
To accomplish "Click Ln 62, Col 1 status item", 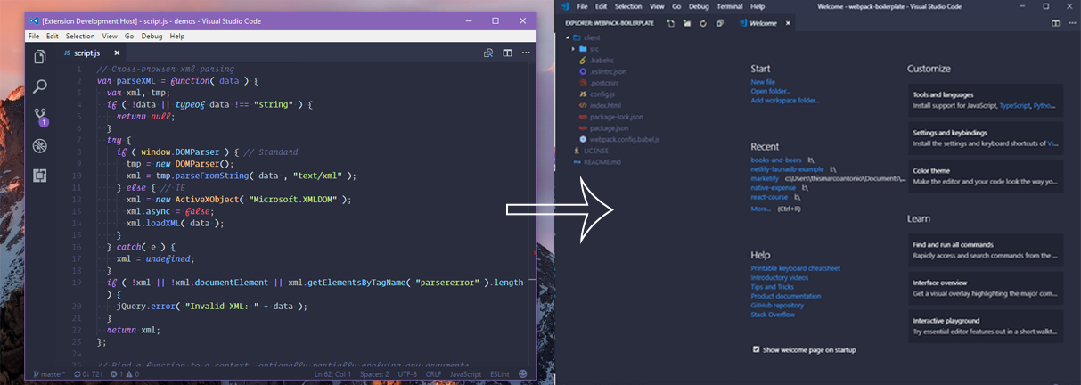I will (333, 374).
